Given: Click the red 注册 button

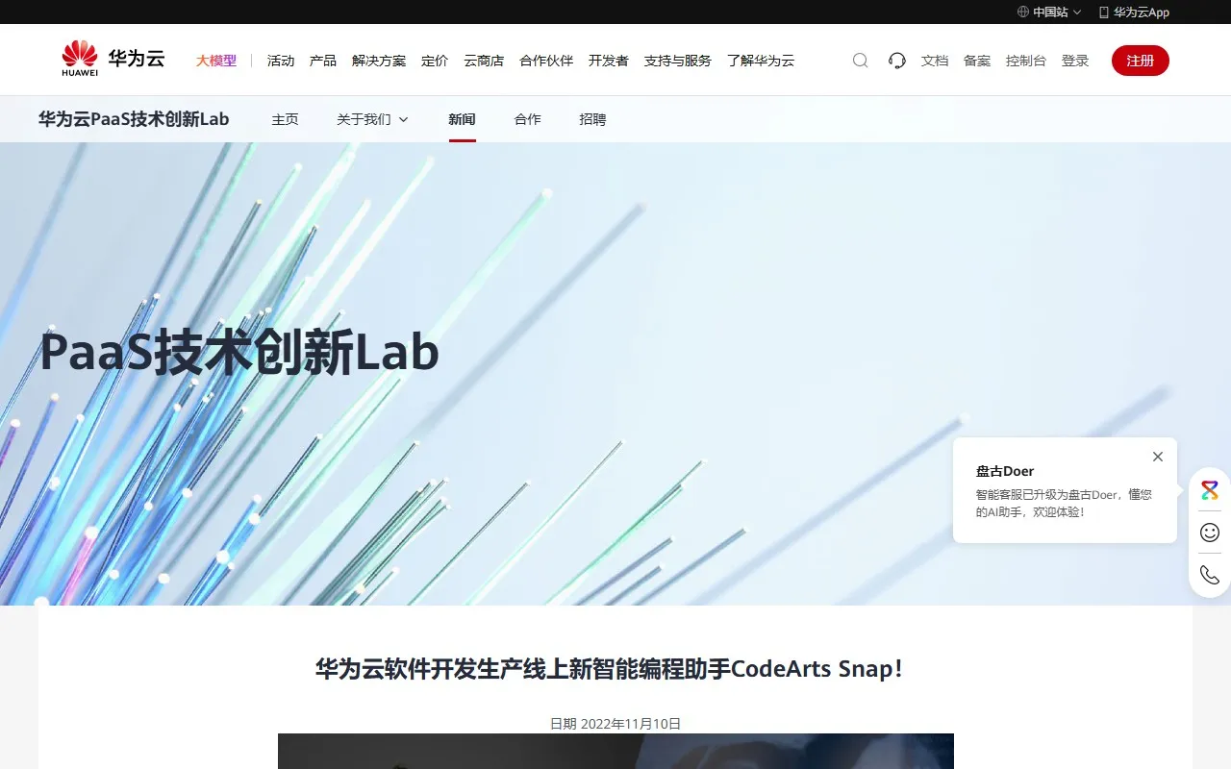Looking at the screenshot, I should [x=1140, y=61].
